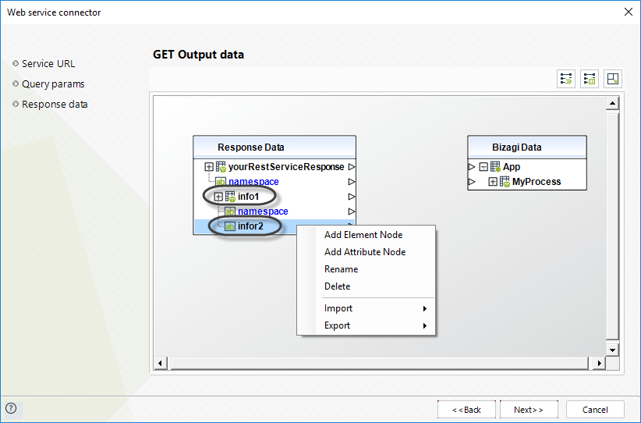Click the App entity icon
Screen dimensions: 641x423
(x=495, y=166)
